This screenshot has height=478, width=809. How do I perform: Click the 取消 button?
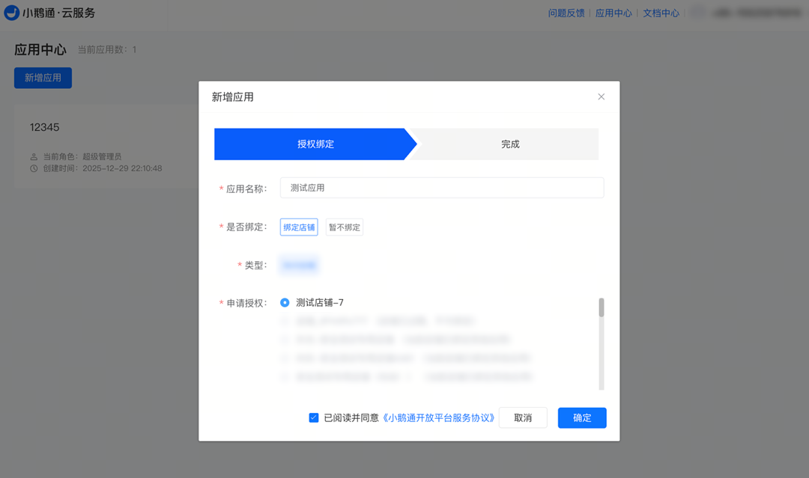pos(523,417)
